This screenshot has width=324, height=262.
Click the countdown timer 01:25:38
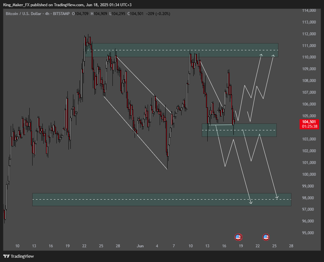pos(310,126)
